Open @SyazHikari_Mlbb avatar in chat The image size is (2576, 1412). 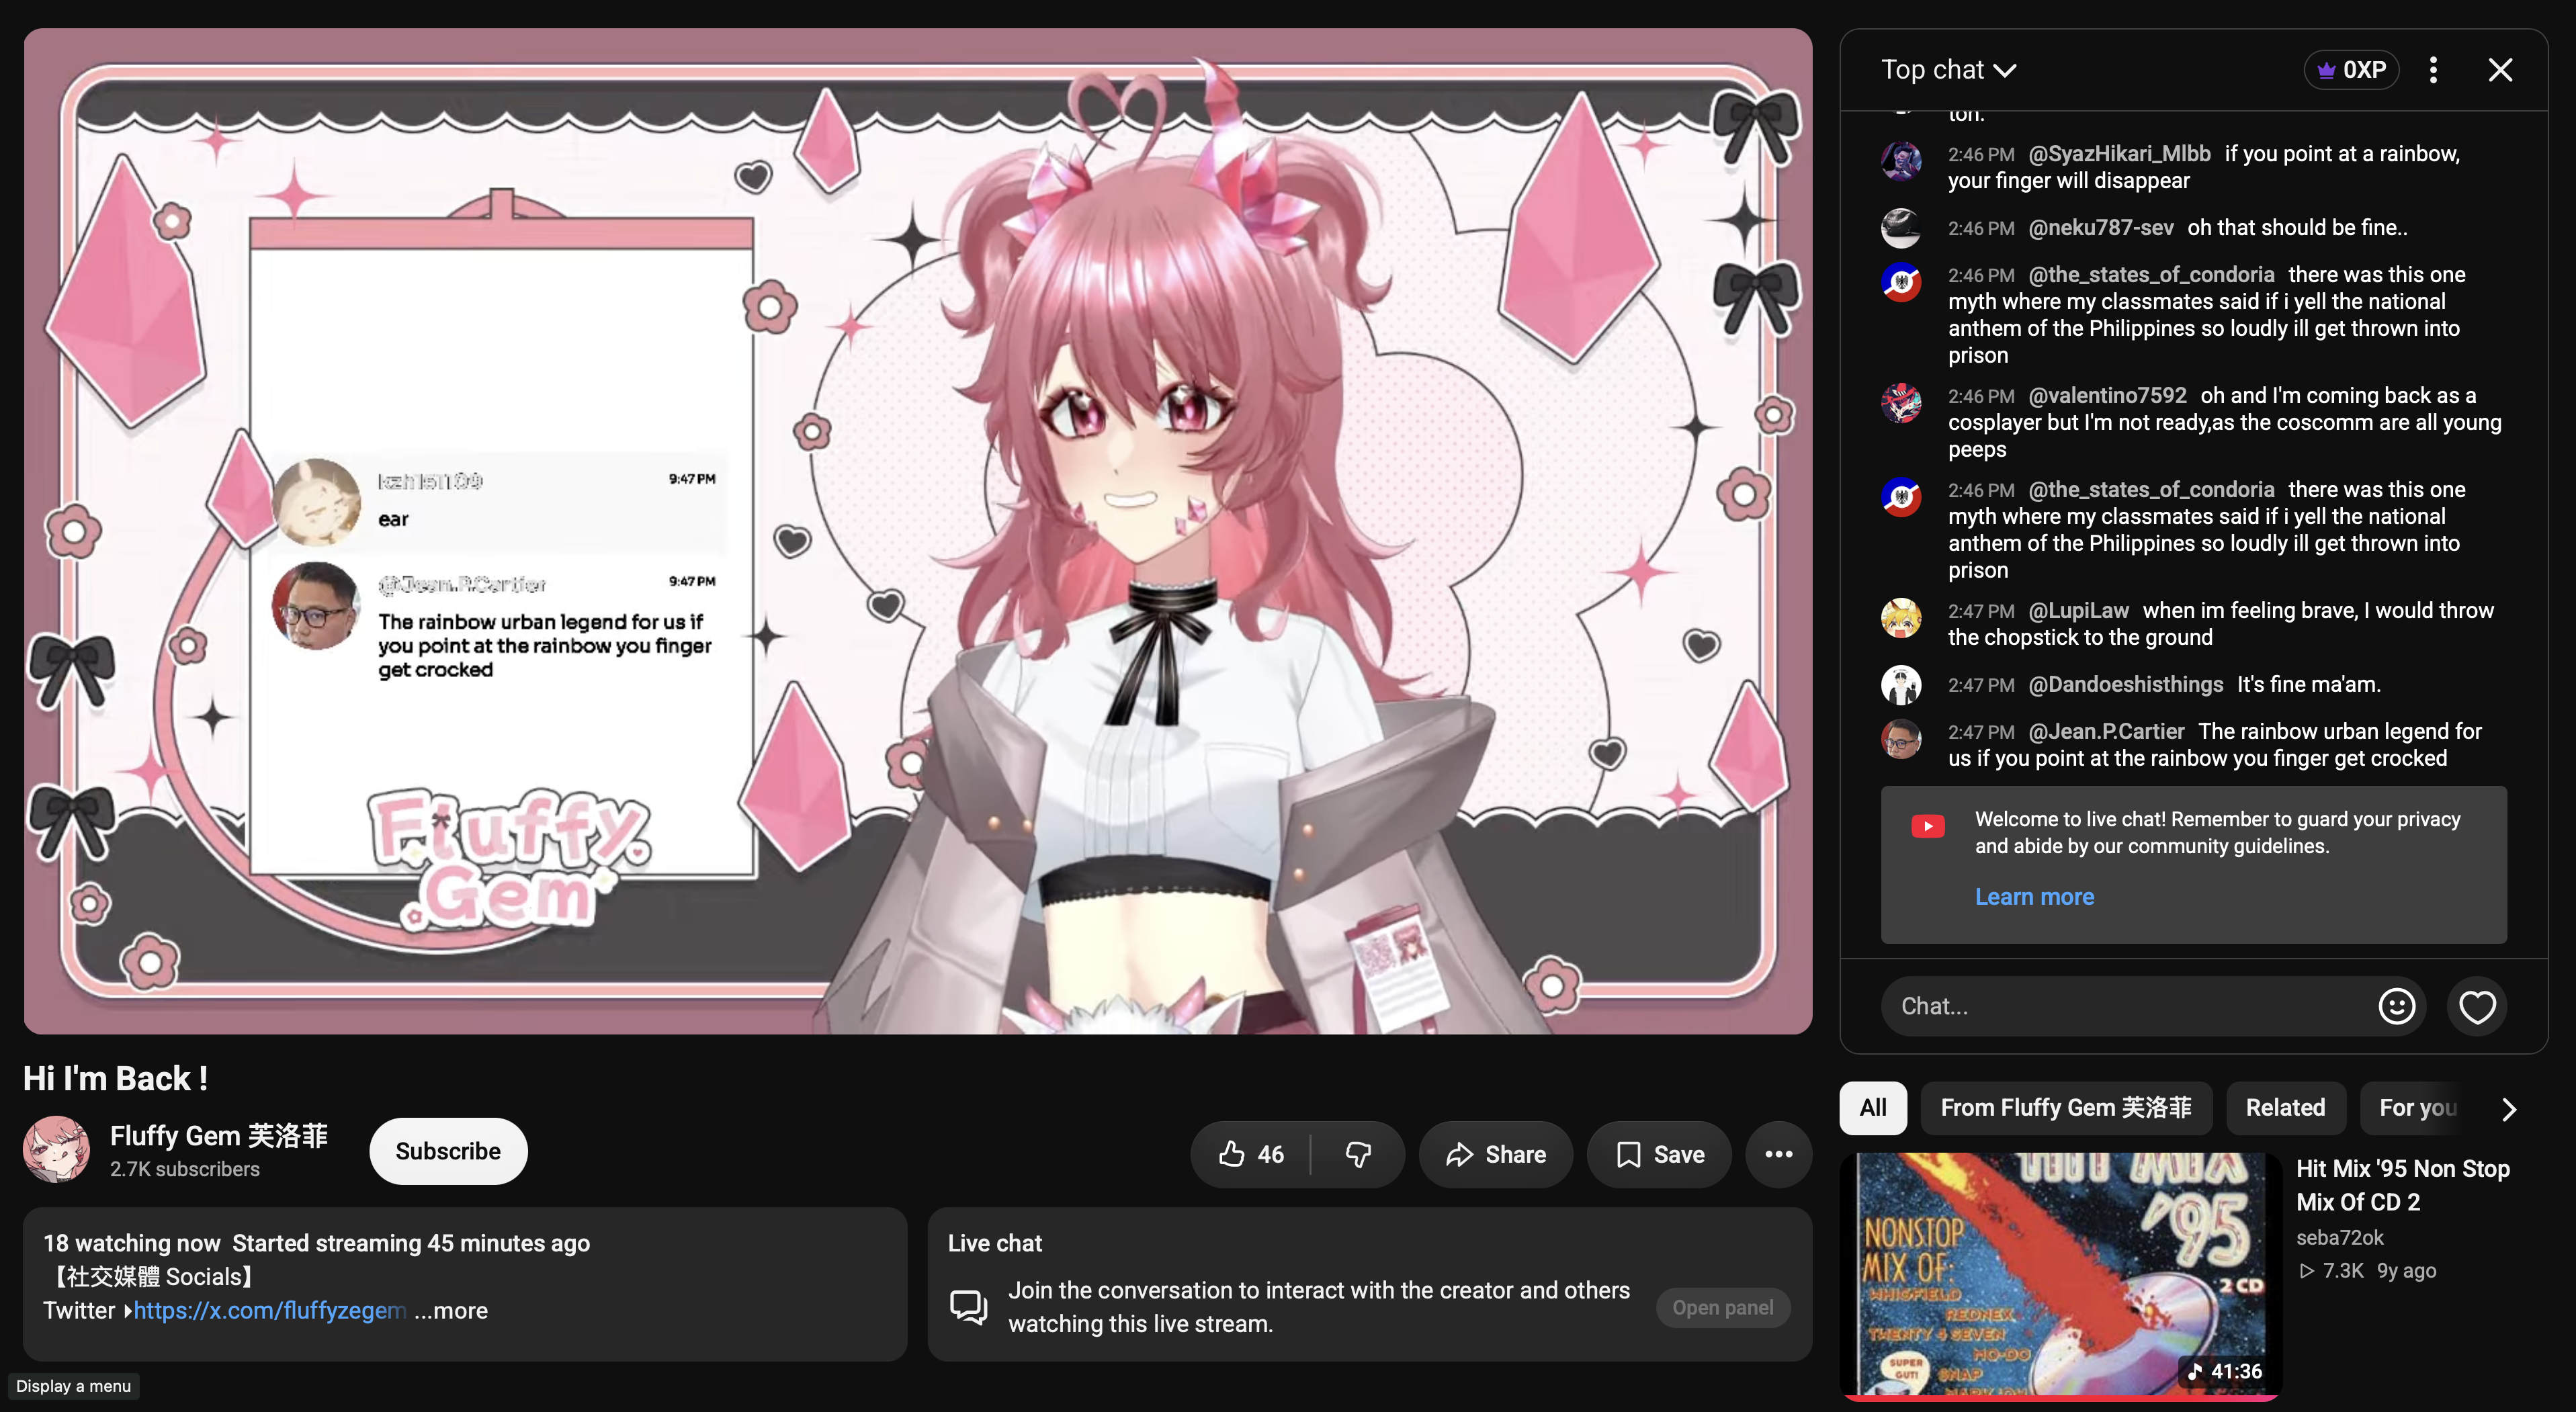tap(1900, 160)
